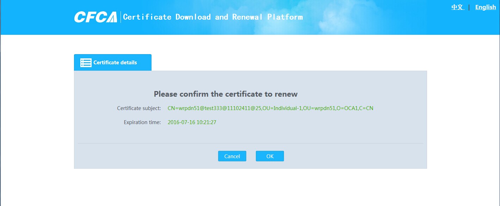Viewport: 500px width, 206px height.
Task: Click 'Certificate Download and Renewal Platform' title
Action: coord(213,17)
